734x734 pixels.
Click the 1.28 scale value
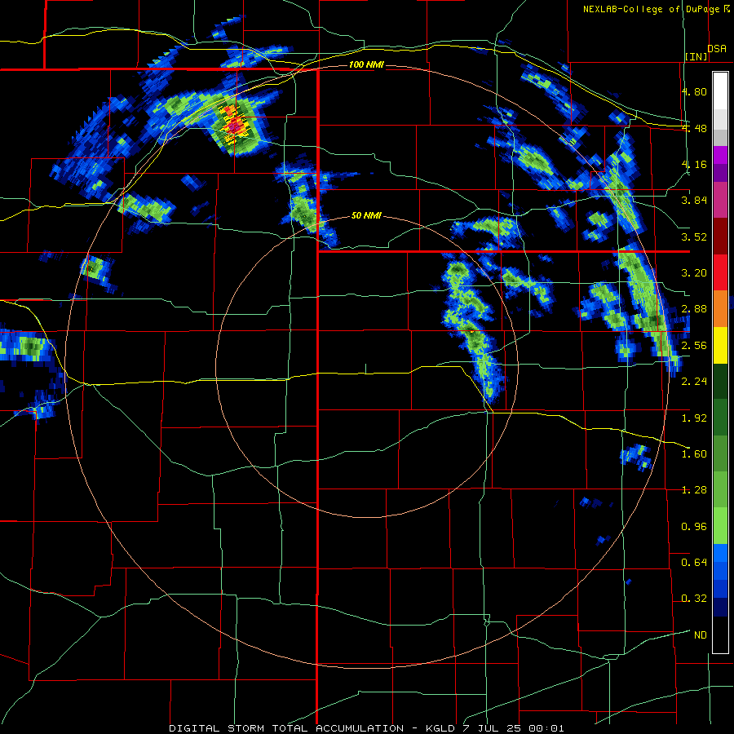(694, 490)
